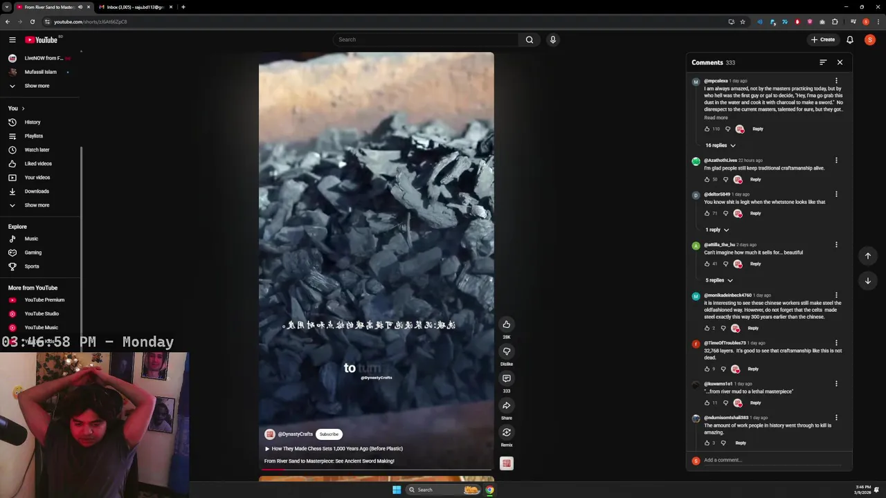Image resolution: width=886 pixels, height=498 pixels.
Task: Open History in sidebar
Action: click(33, 122)
